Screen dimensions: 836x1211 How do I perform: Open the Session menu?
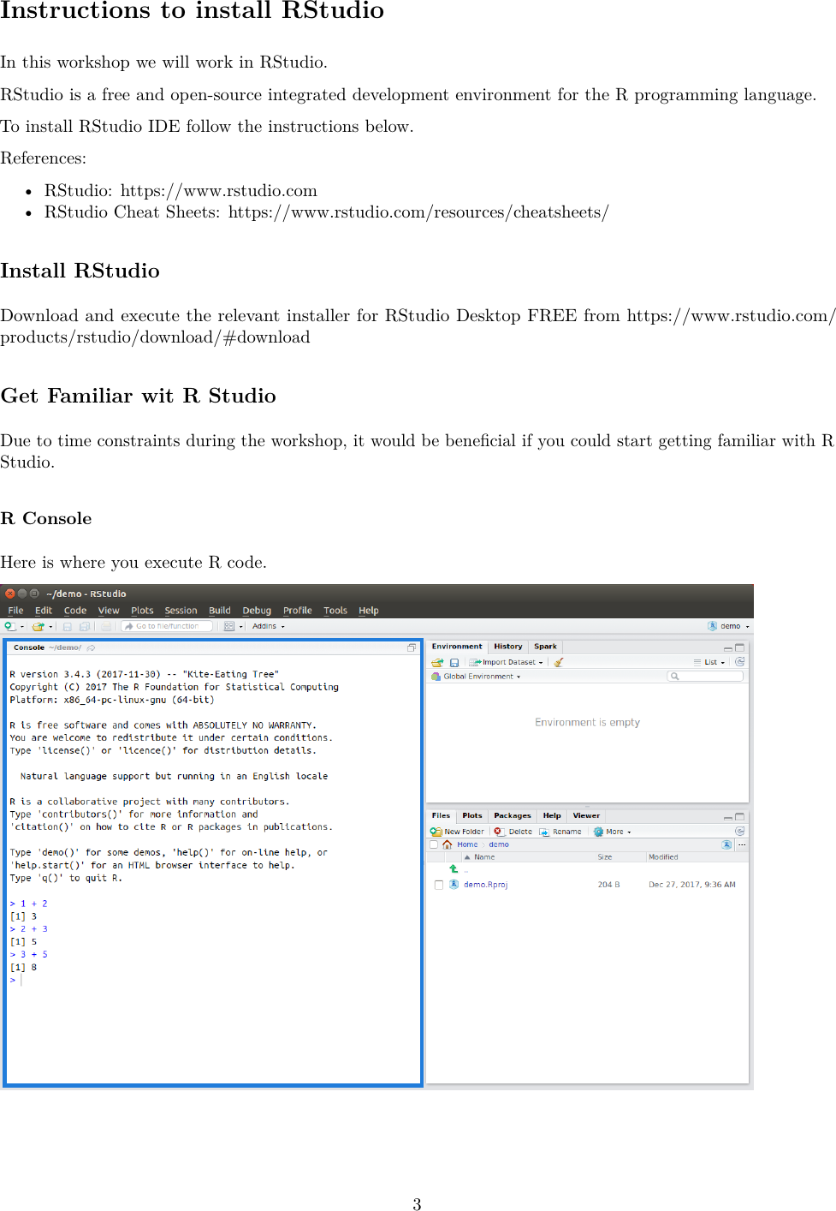(x=181, y=611)
